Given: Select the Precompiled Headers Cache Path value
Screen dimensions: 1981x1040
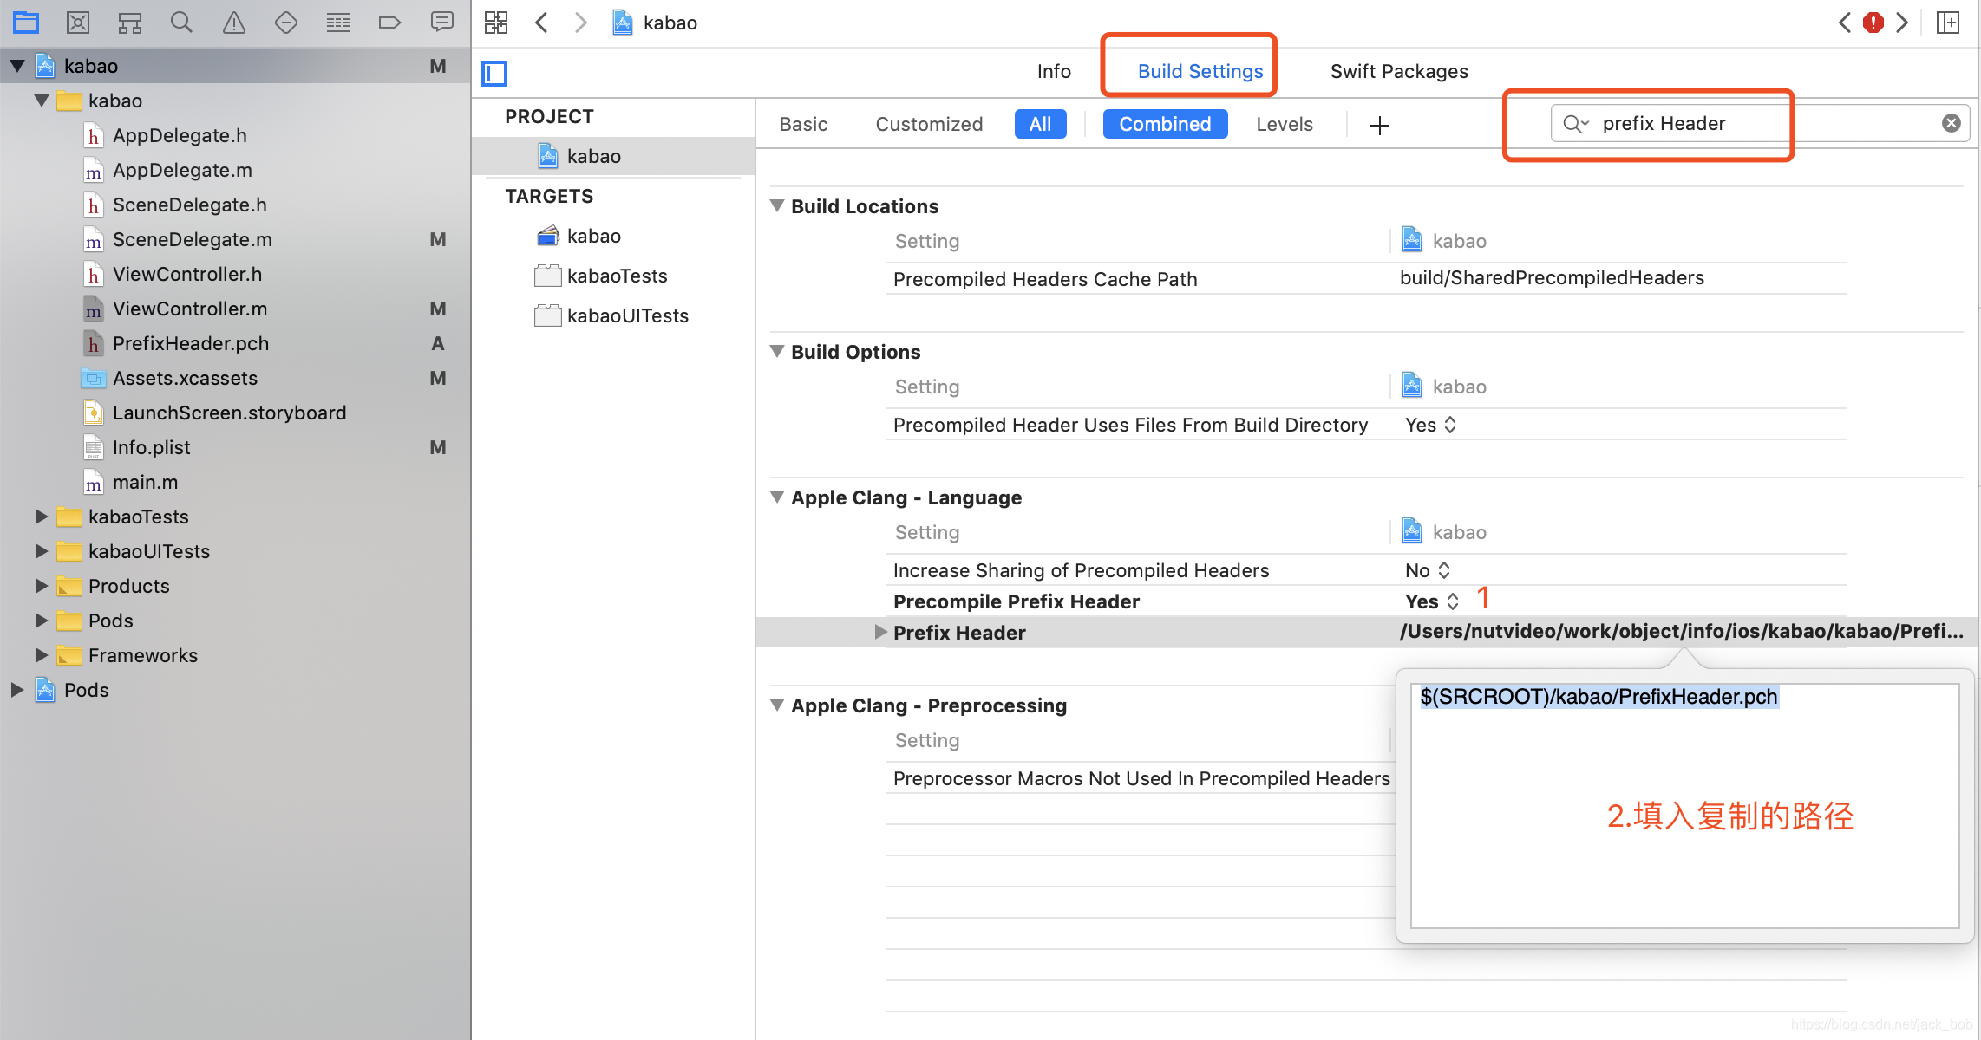Looking at the screenshot, I should coord(1552,277).
